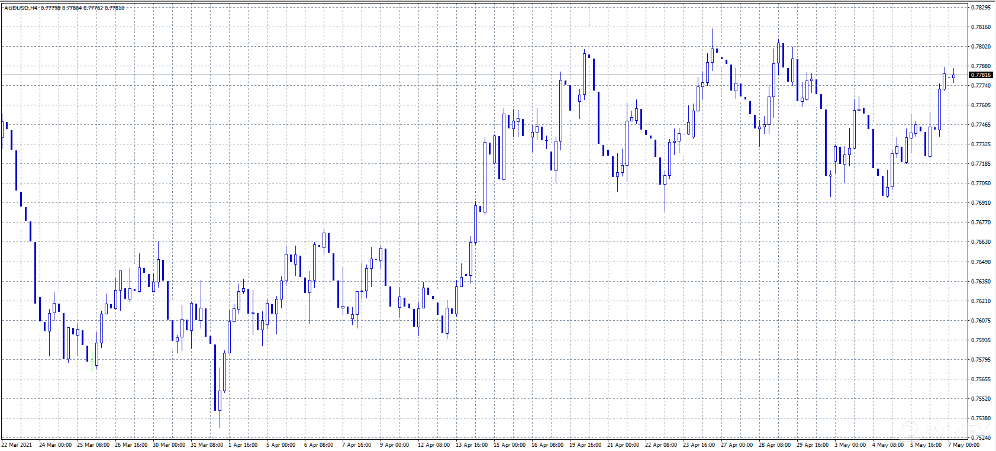Select the 0.76910 price scale label
This screenshot has height=451, width=996.
point(981,203)
